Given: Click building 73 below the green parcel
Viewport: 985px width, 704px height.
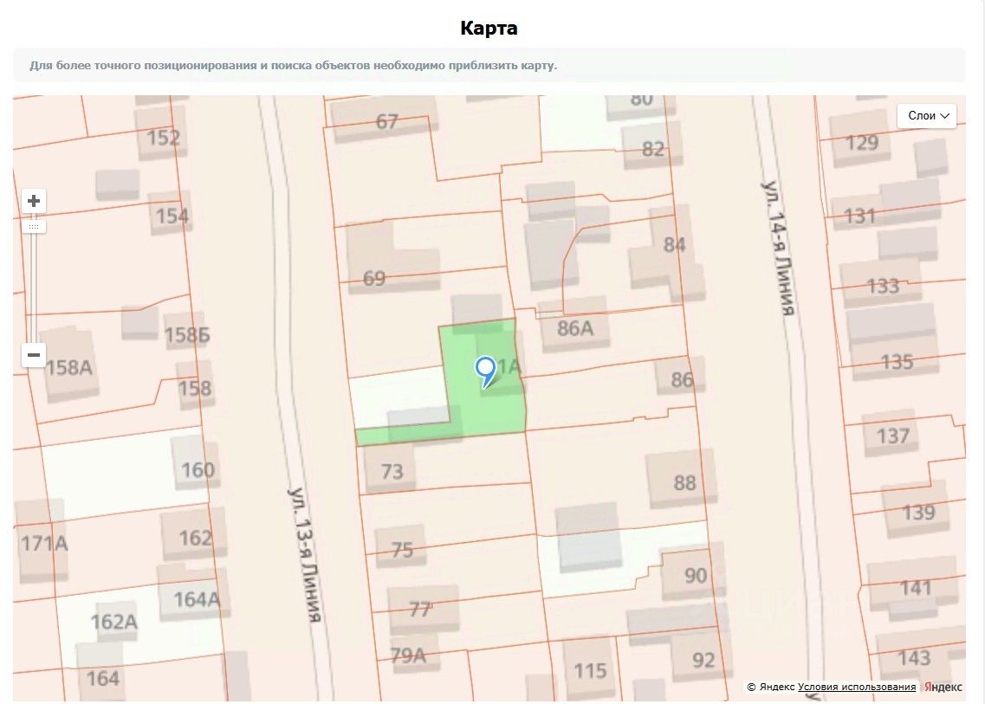Looking at the screenshot, I should (392, 471).
